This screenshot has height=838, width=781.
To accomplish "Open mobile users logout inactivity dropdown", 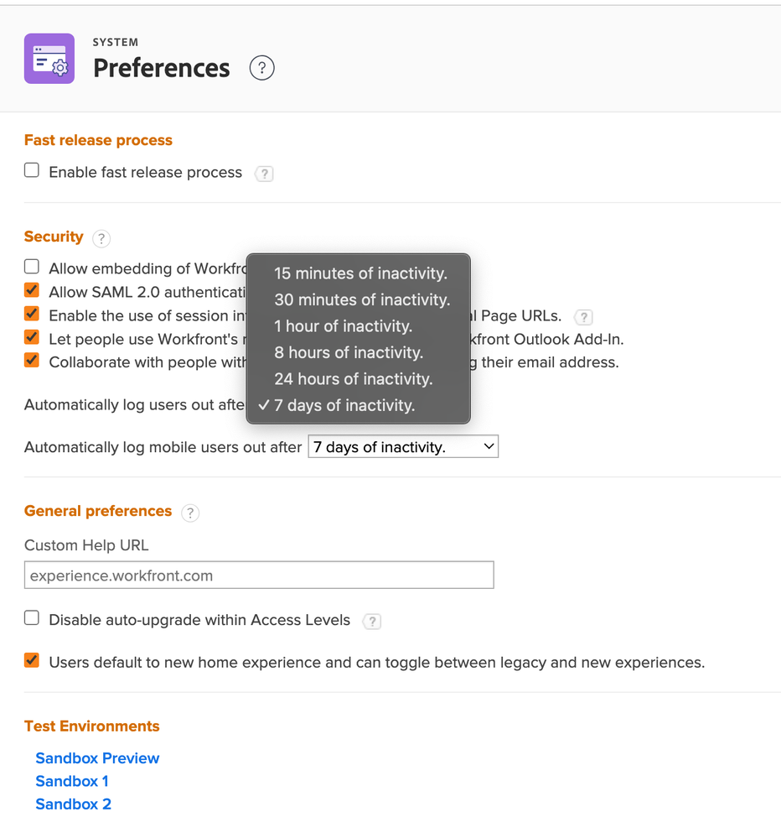I will tap(403, 447).
